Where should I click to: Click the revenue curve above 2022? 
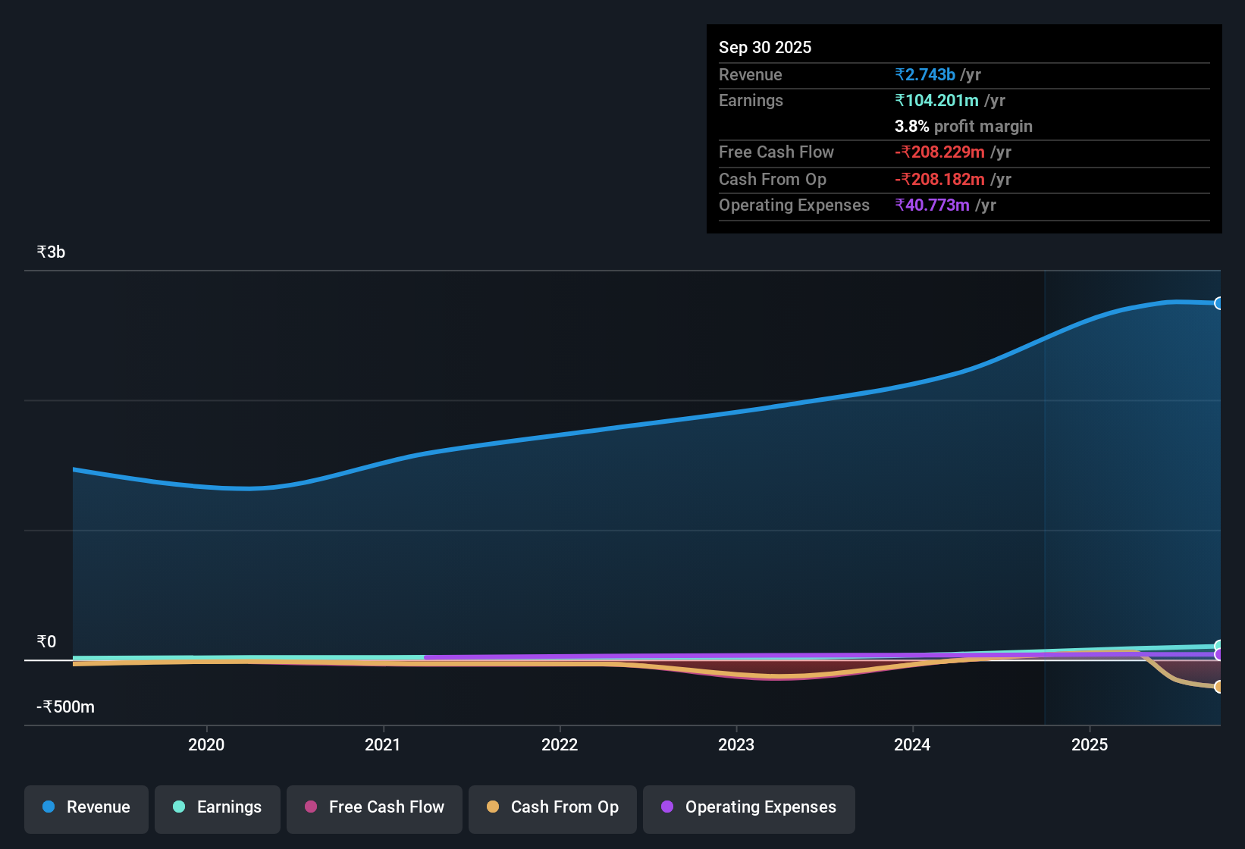560,434
